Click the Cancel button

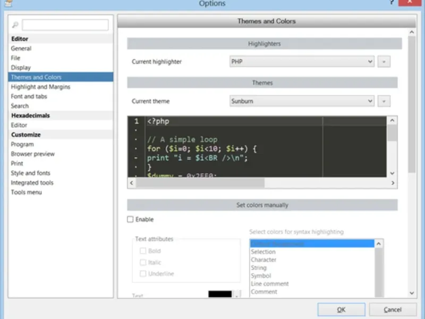pyautogui.click(x=393, y=309)
